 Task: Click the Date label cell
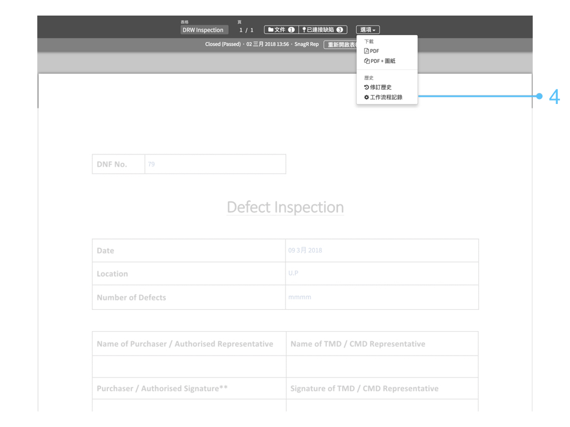[189, 251]
